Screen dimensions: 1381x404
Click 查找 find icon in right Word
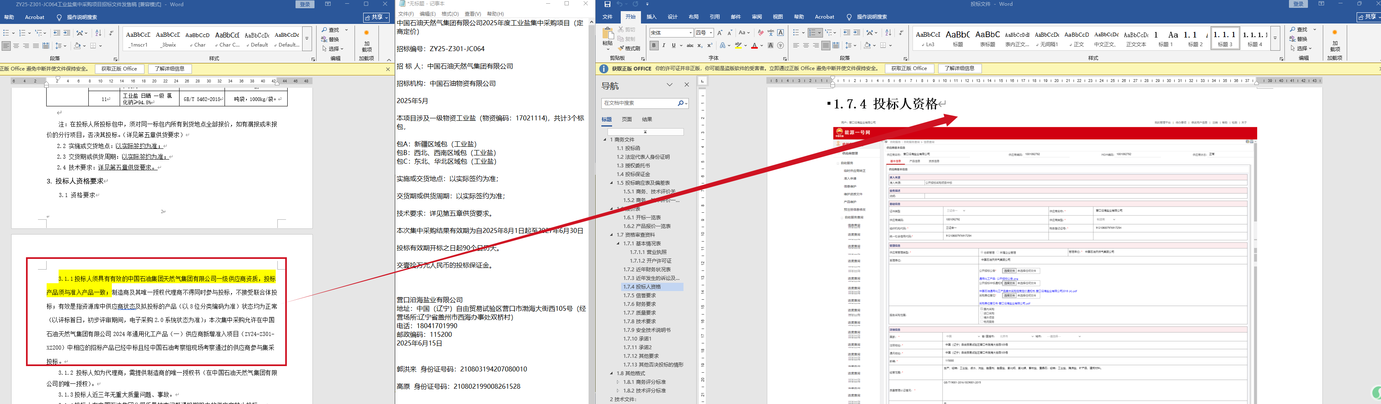[x=1293, y=29]
